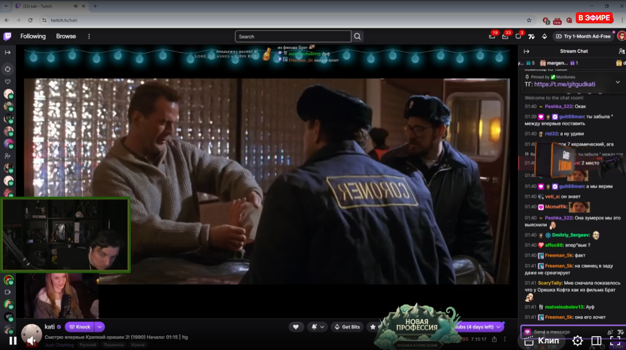Toggle the heart follow button

296,327
